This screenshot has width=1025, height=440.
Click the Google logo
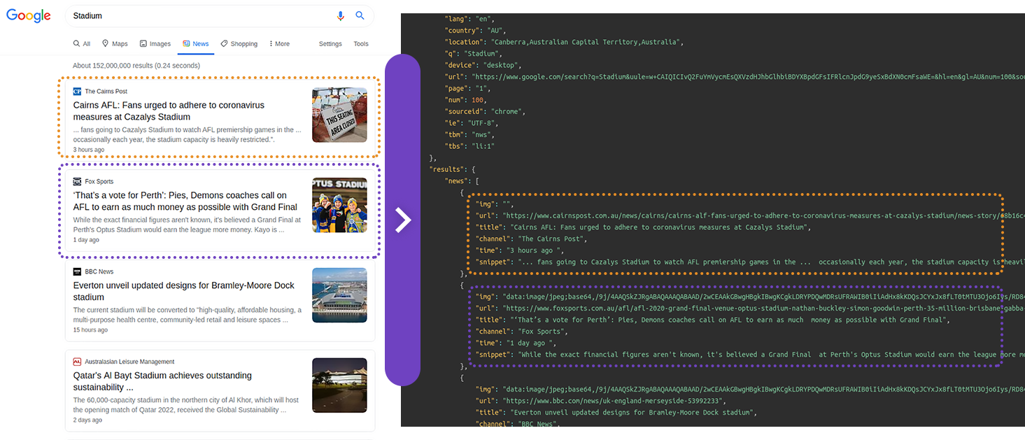pos(28,15)
